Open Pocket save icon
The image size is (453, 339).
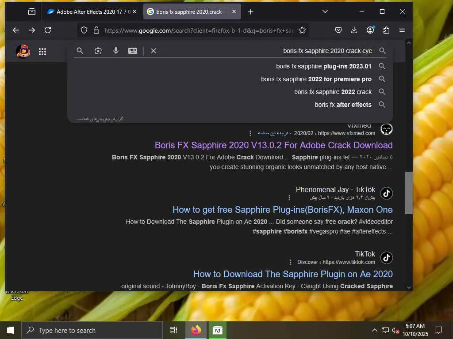(338, 30)
